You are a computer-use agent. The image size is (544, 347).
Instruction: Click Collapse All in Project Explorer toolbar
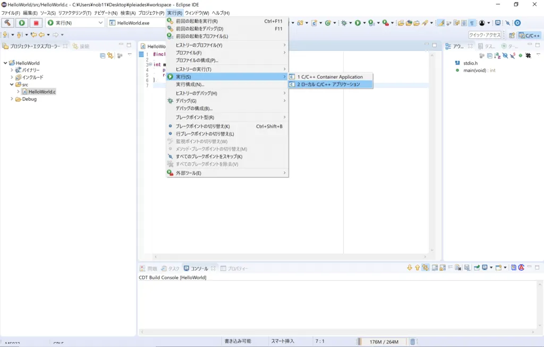(x=103, y=56)
